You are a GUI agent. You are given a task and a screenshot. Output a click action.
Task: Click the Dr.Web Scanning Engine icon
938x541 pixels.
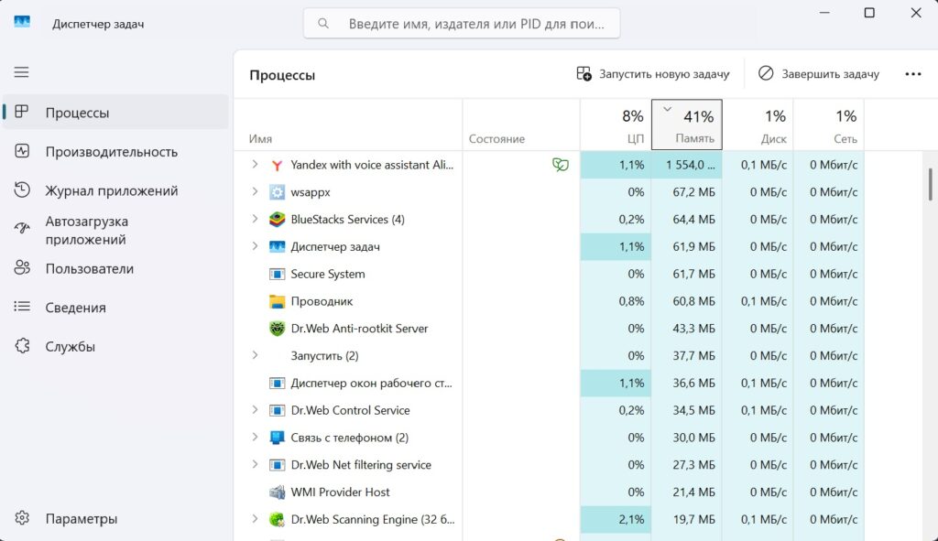point(277,519)
